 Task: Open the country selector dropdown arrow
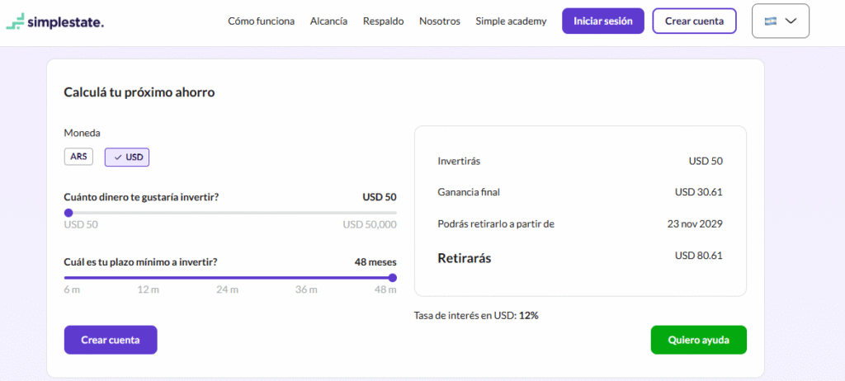click(x=791, y=21)
